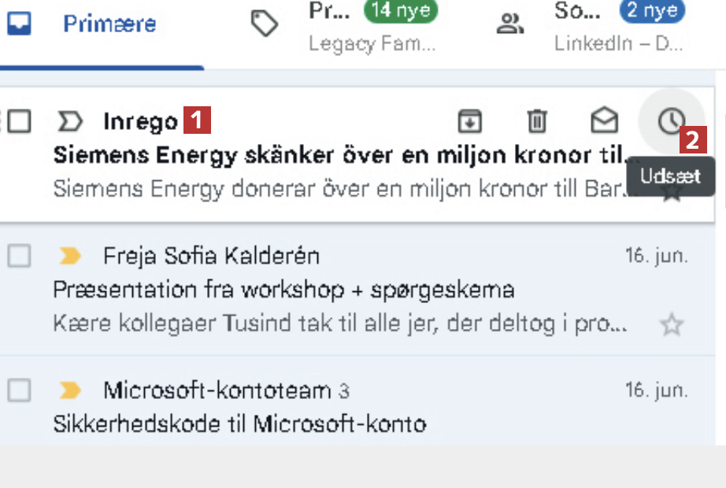
Task: Switch to the Primære inbox tab
Action: point(109,24)
